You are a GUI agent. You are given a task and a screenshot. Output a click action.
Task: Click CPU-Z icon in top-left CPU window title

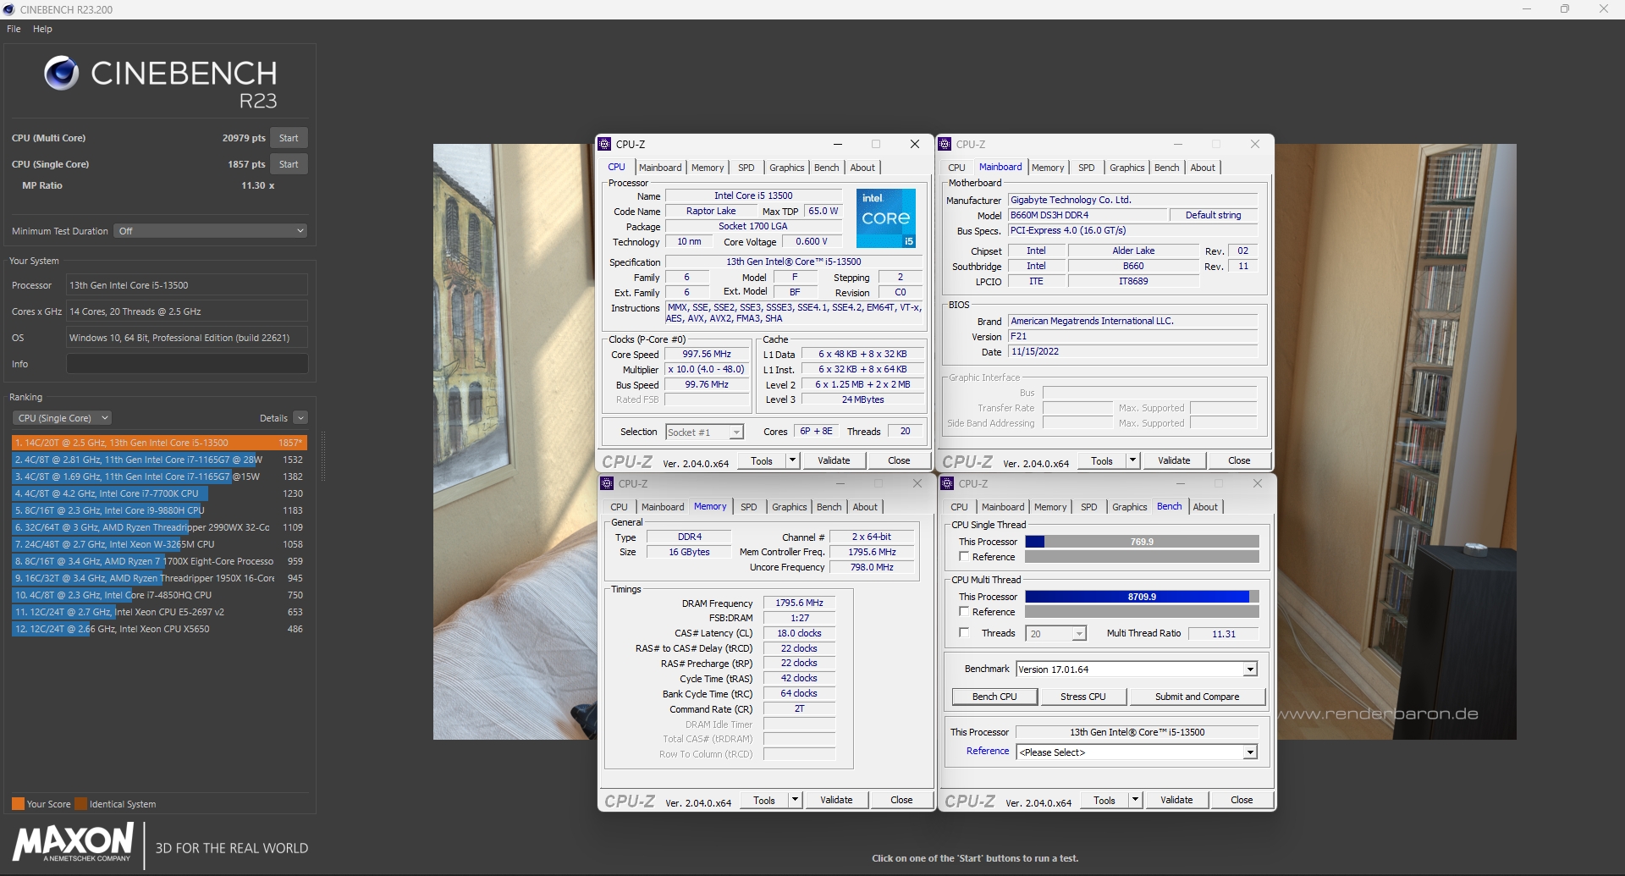point(605,144)
